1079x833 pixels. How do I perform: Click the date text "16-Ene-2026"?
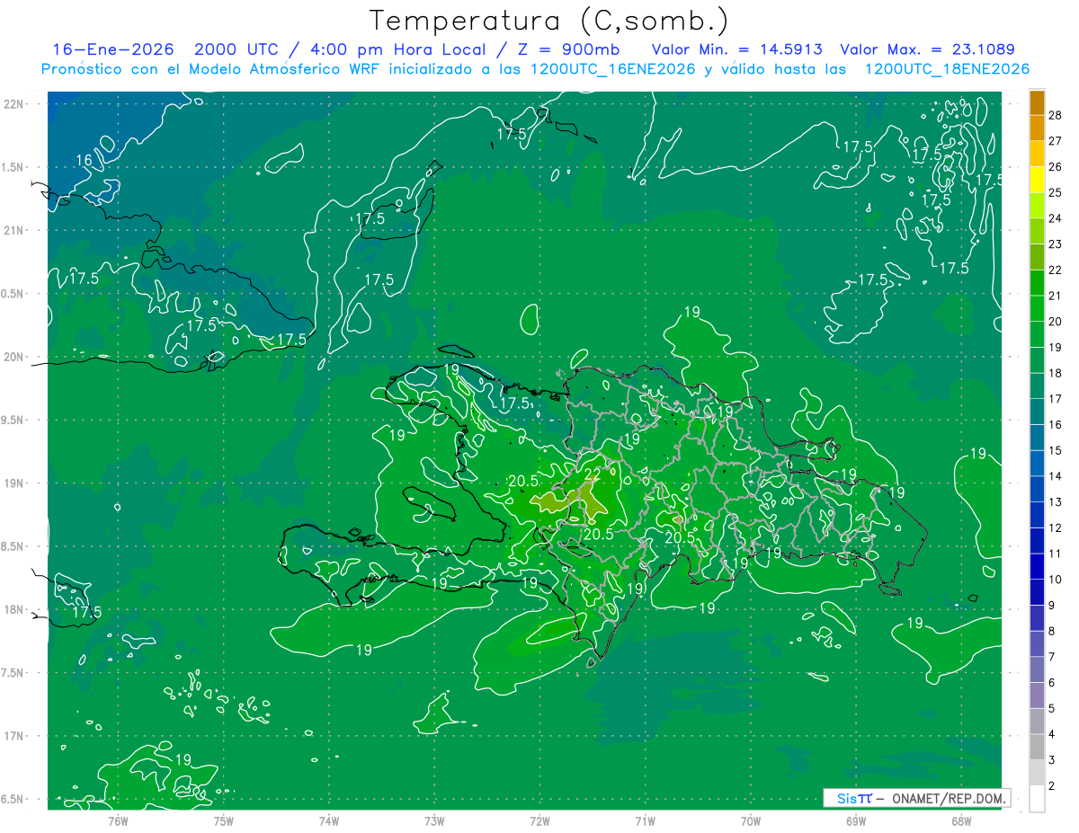[115, 49]
